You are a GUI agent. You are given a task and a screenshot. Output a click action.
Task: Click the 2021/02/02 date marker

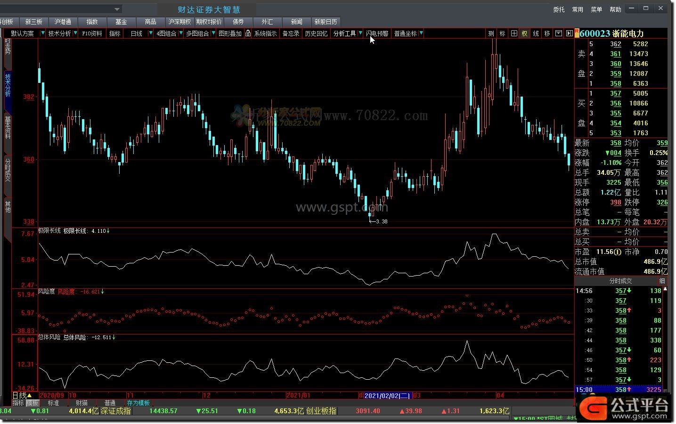[x=388, y=396]
